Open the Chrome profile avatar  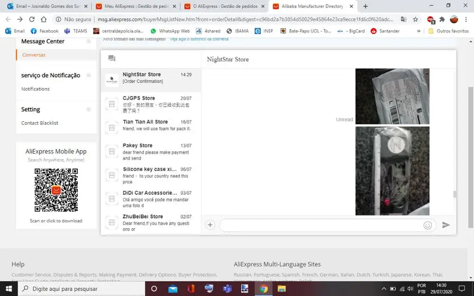point(454,19)
